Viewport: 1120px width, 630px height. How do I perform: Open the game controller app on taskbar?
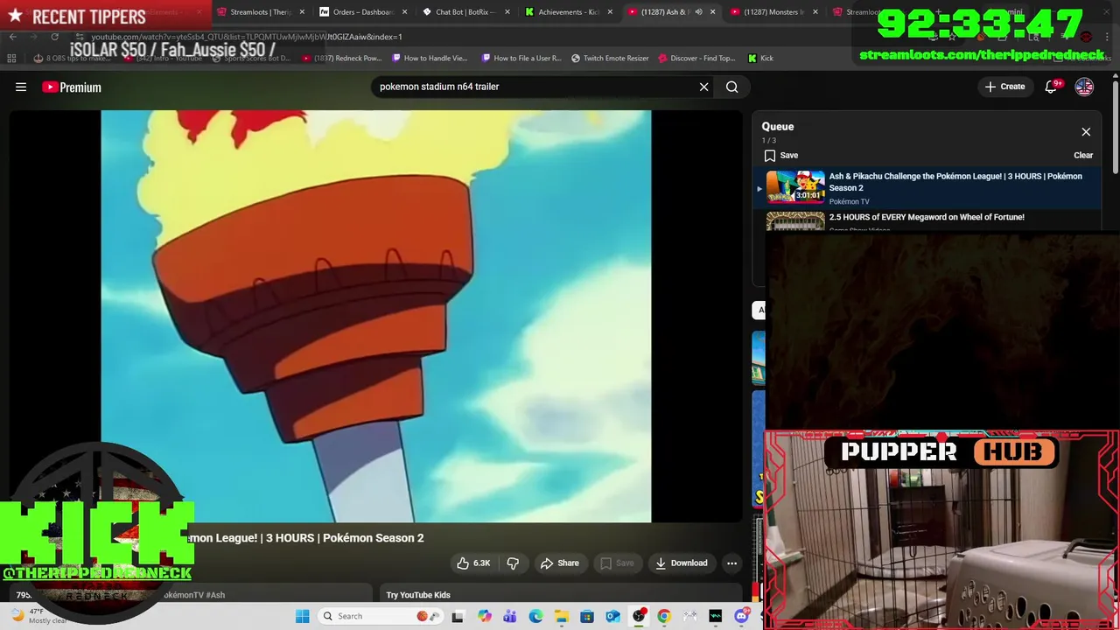point(689,617)
